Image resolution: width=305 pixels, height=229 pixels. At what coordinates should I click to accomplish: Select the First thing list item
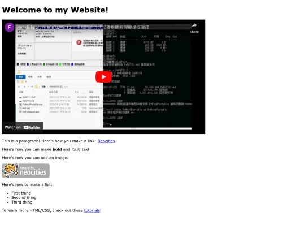[x=21, y=193]
